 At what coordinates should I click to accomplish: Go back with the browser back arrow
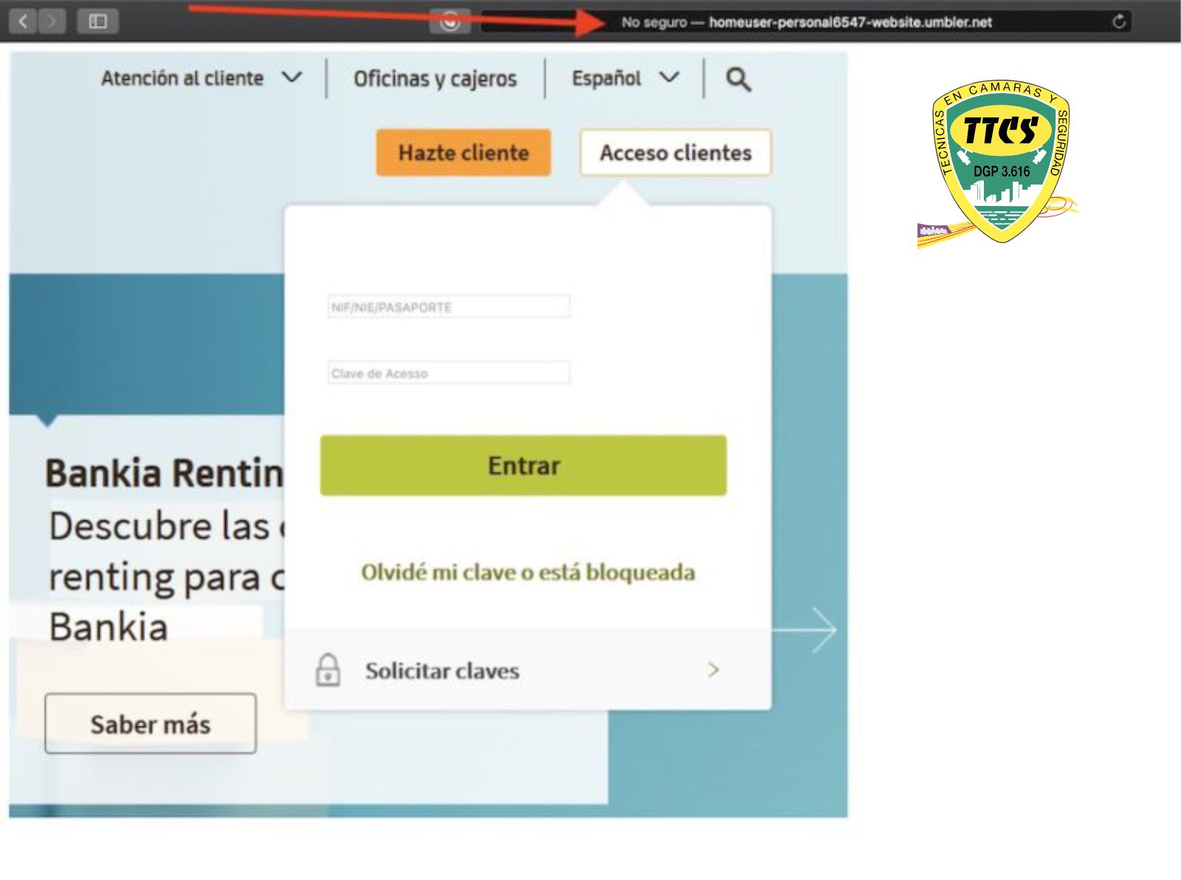23,21
